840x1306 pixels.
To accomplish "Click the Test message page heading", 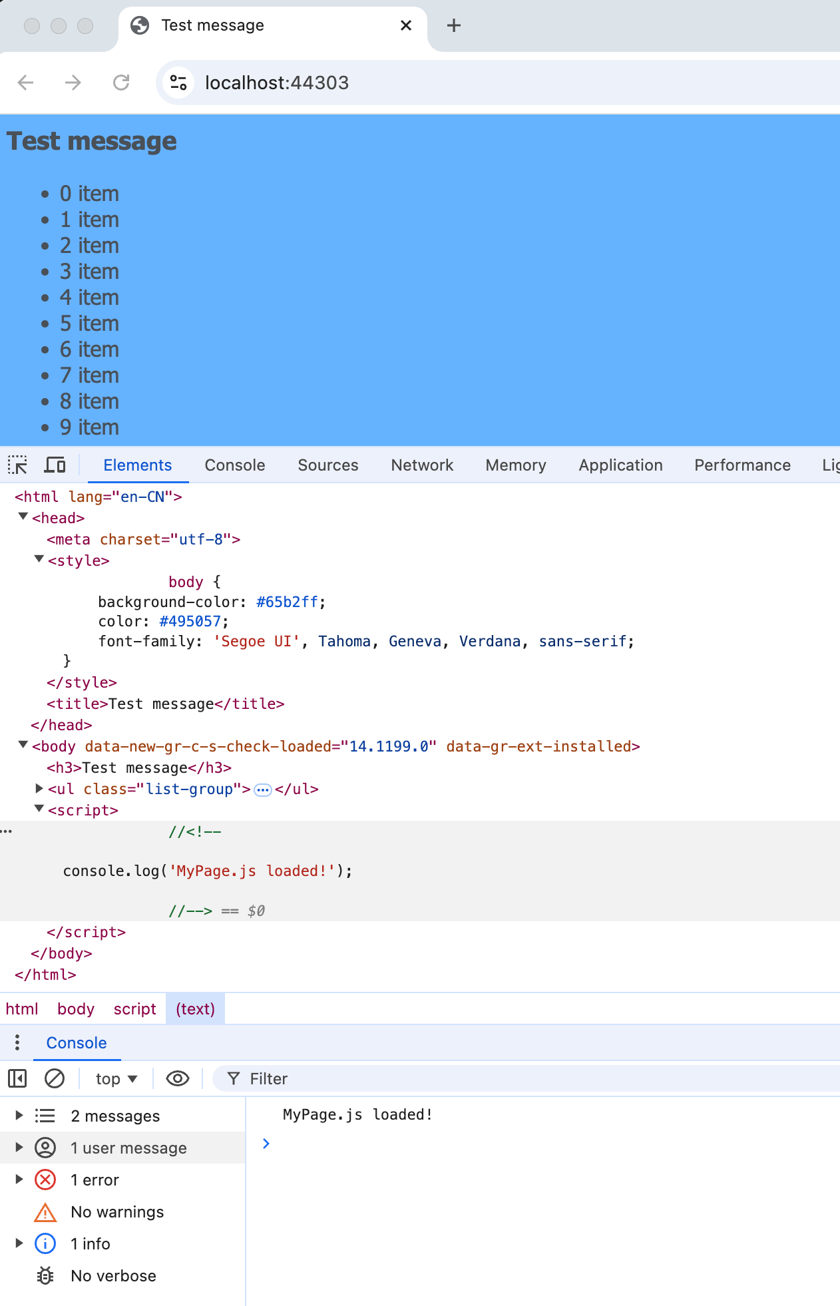I will click(x=92, y=141).
